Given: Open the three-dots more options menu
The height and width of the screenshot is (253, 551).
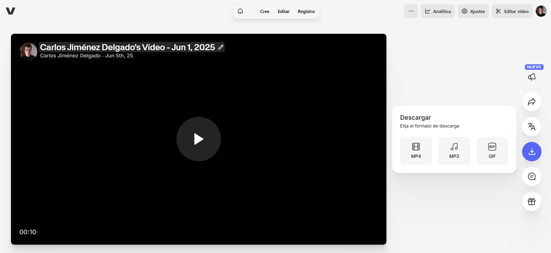Looking at the screenshot, I should click(411, 11).
